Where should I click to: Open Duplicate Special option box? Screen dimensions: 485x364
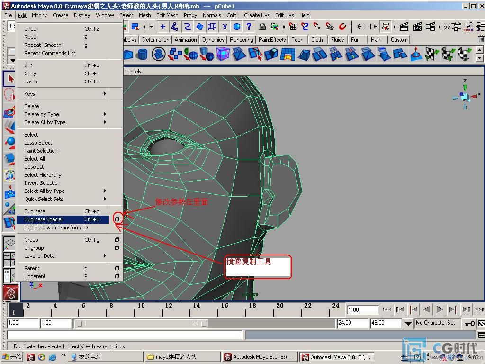117,219
